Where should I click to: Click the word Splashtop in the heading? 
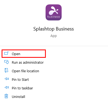(x=44, y=29)
